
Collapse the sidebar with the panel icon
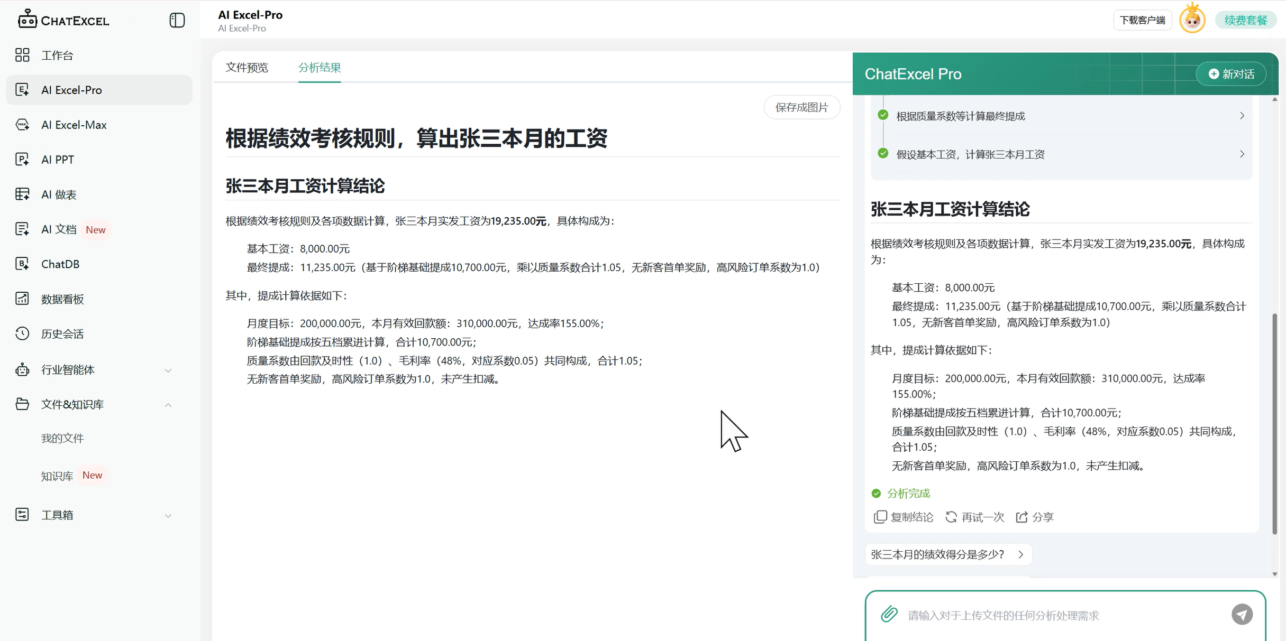[177, 20]
